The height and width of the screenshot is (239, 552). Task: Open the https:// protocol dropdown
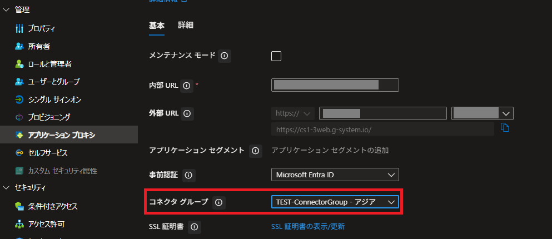292,113
